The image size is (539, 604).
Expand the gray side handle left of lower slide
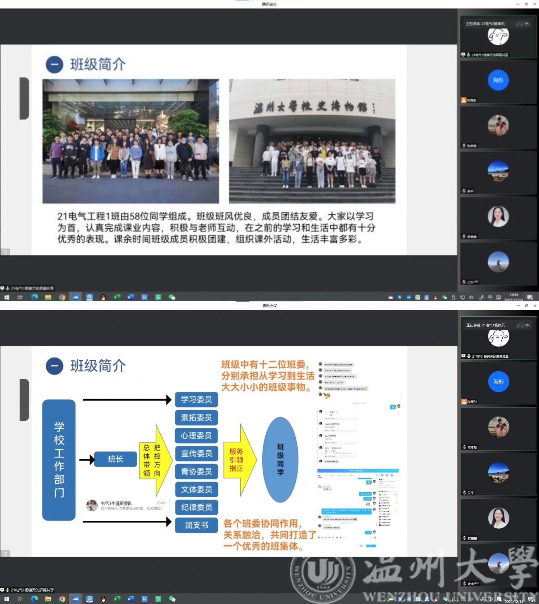click(x=24, y=400)
